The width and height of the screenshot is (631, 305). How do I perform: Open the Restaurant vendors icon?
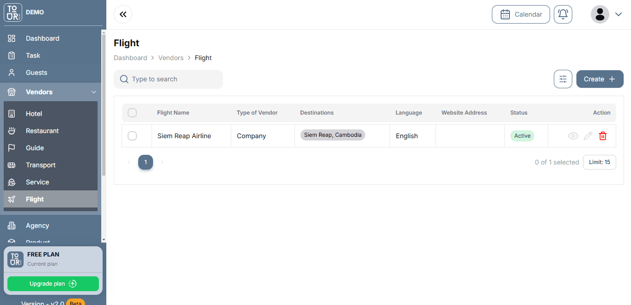pos(12,130)
